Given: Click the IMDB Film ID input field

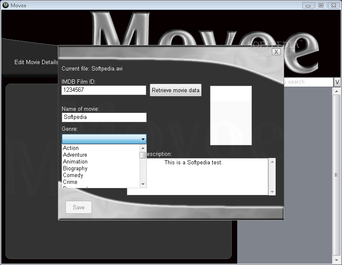Looking at the screenshot, I should [x=104, y=90].
